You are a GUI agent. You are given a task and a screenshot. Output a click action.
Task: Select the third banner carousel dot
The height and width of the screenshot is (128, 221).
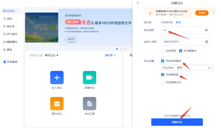coord(125,49)
